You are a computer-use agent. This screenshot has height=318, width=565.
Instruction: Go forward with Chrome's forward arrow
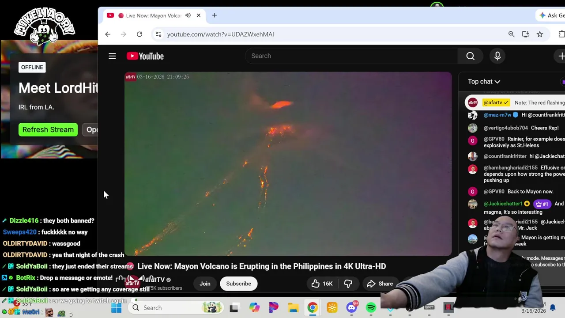pyautogui.click(x=124, y=34)
